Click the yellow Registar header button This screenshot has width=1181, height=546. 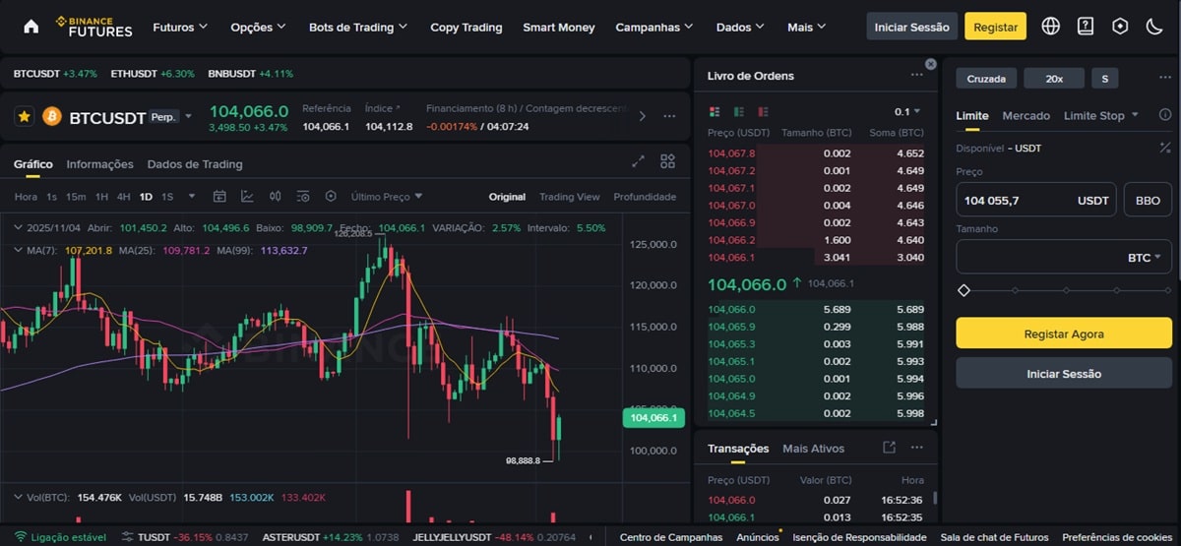click(995, 27)
